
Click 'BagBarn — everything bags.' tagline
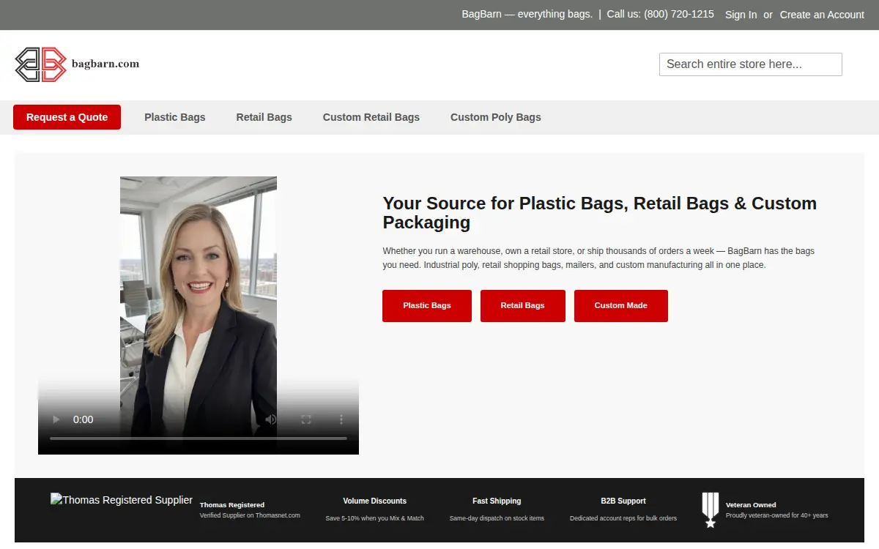click(x=527, y=14)
